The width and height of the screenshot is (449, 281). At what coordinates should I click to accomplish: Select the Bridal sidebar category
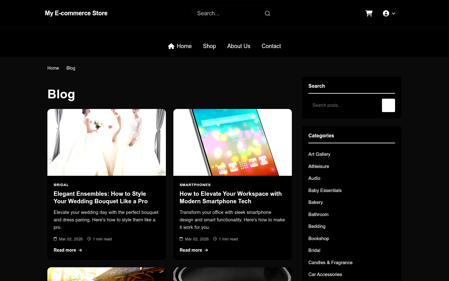[x=314, y=250]
